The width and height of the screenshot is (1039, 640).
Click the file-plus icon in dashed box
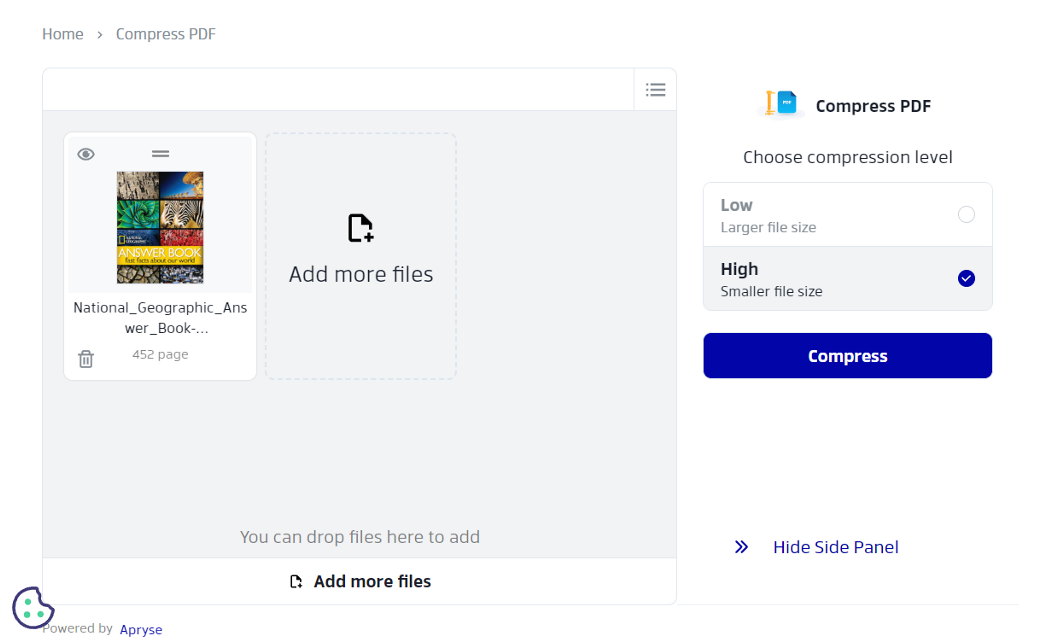(x=360, y=228)
